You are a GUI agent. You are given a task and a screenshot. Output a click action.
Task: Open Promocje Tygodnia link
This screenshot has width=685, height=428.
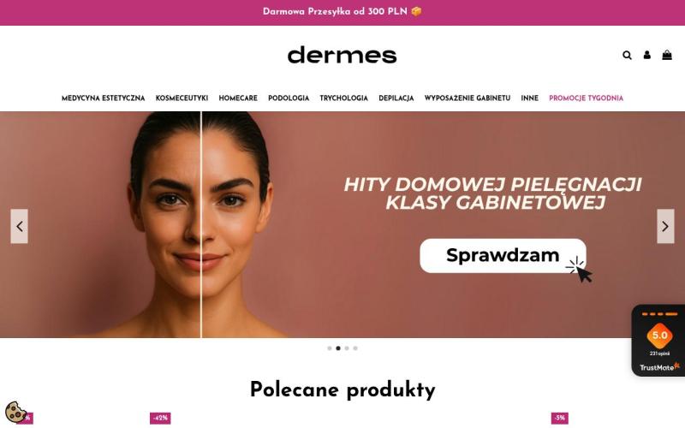point(586,98)
